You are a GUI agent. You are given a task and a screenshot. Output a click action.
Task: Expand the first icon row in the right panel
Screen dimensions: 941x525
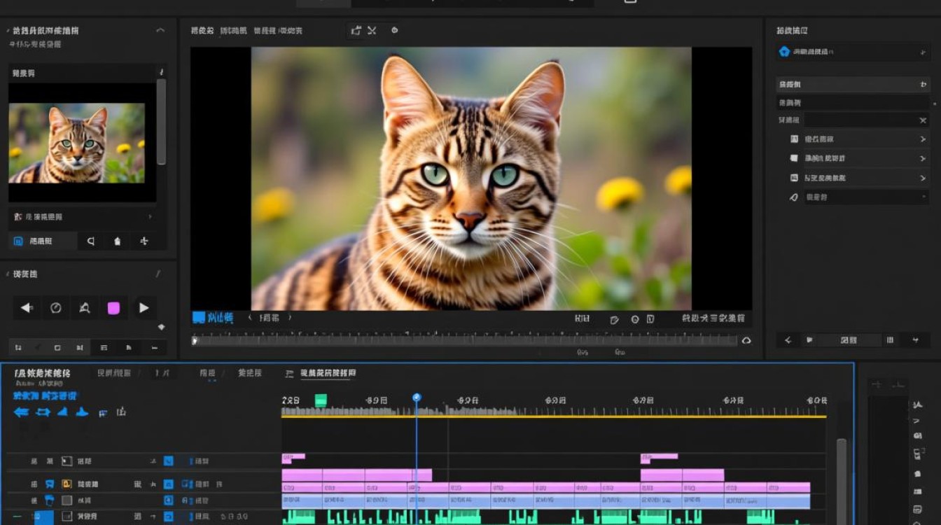923,139
